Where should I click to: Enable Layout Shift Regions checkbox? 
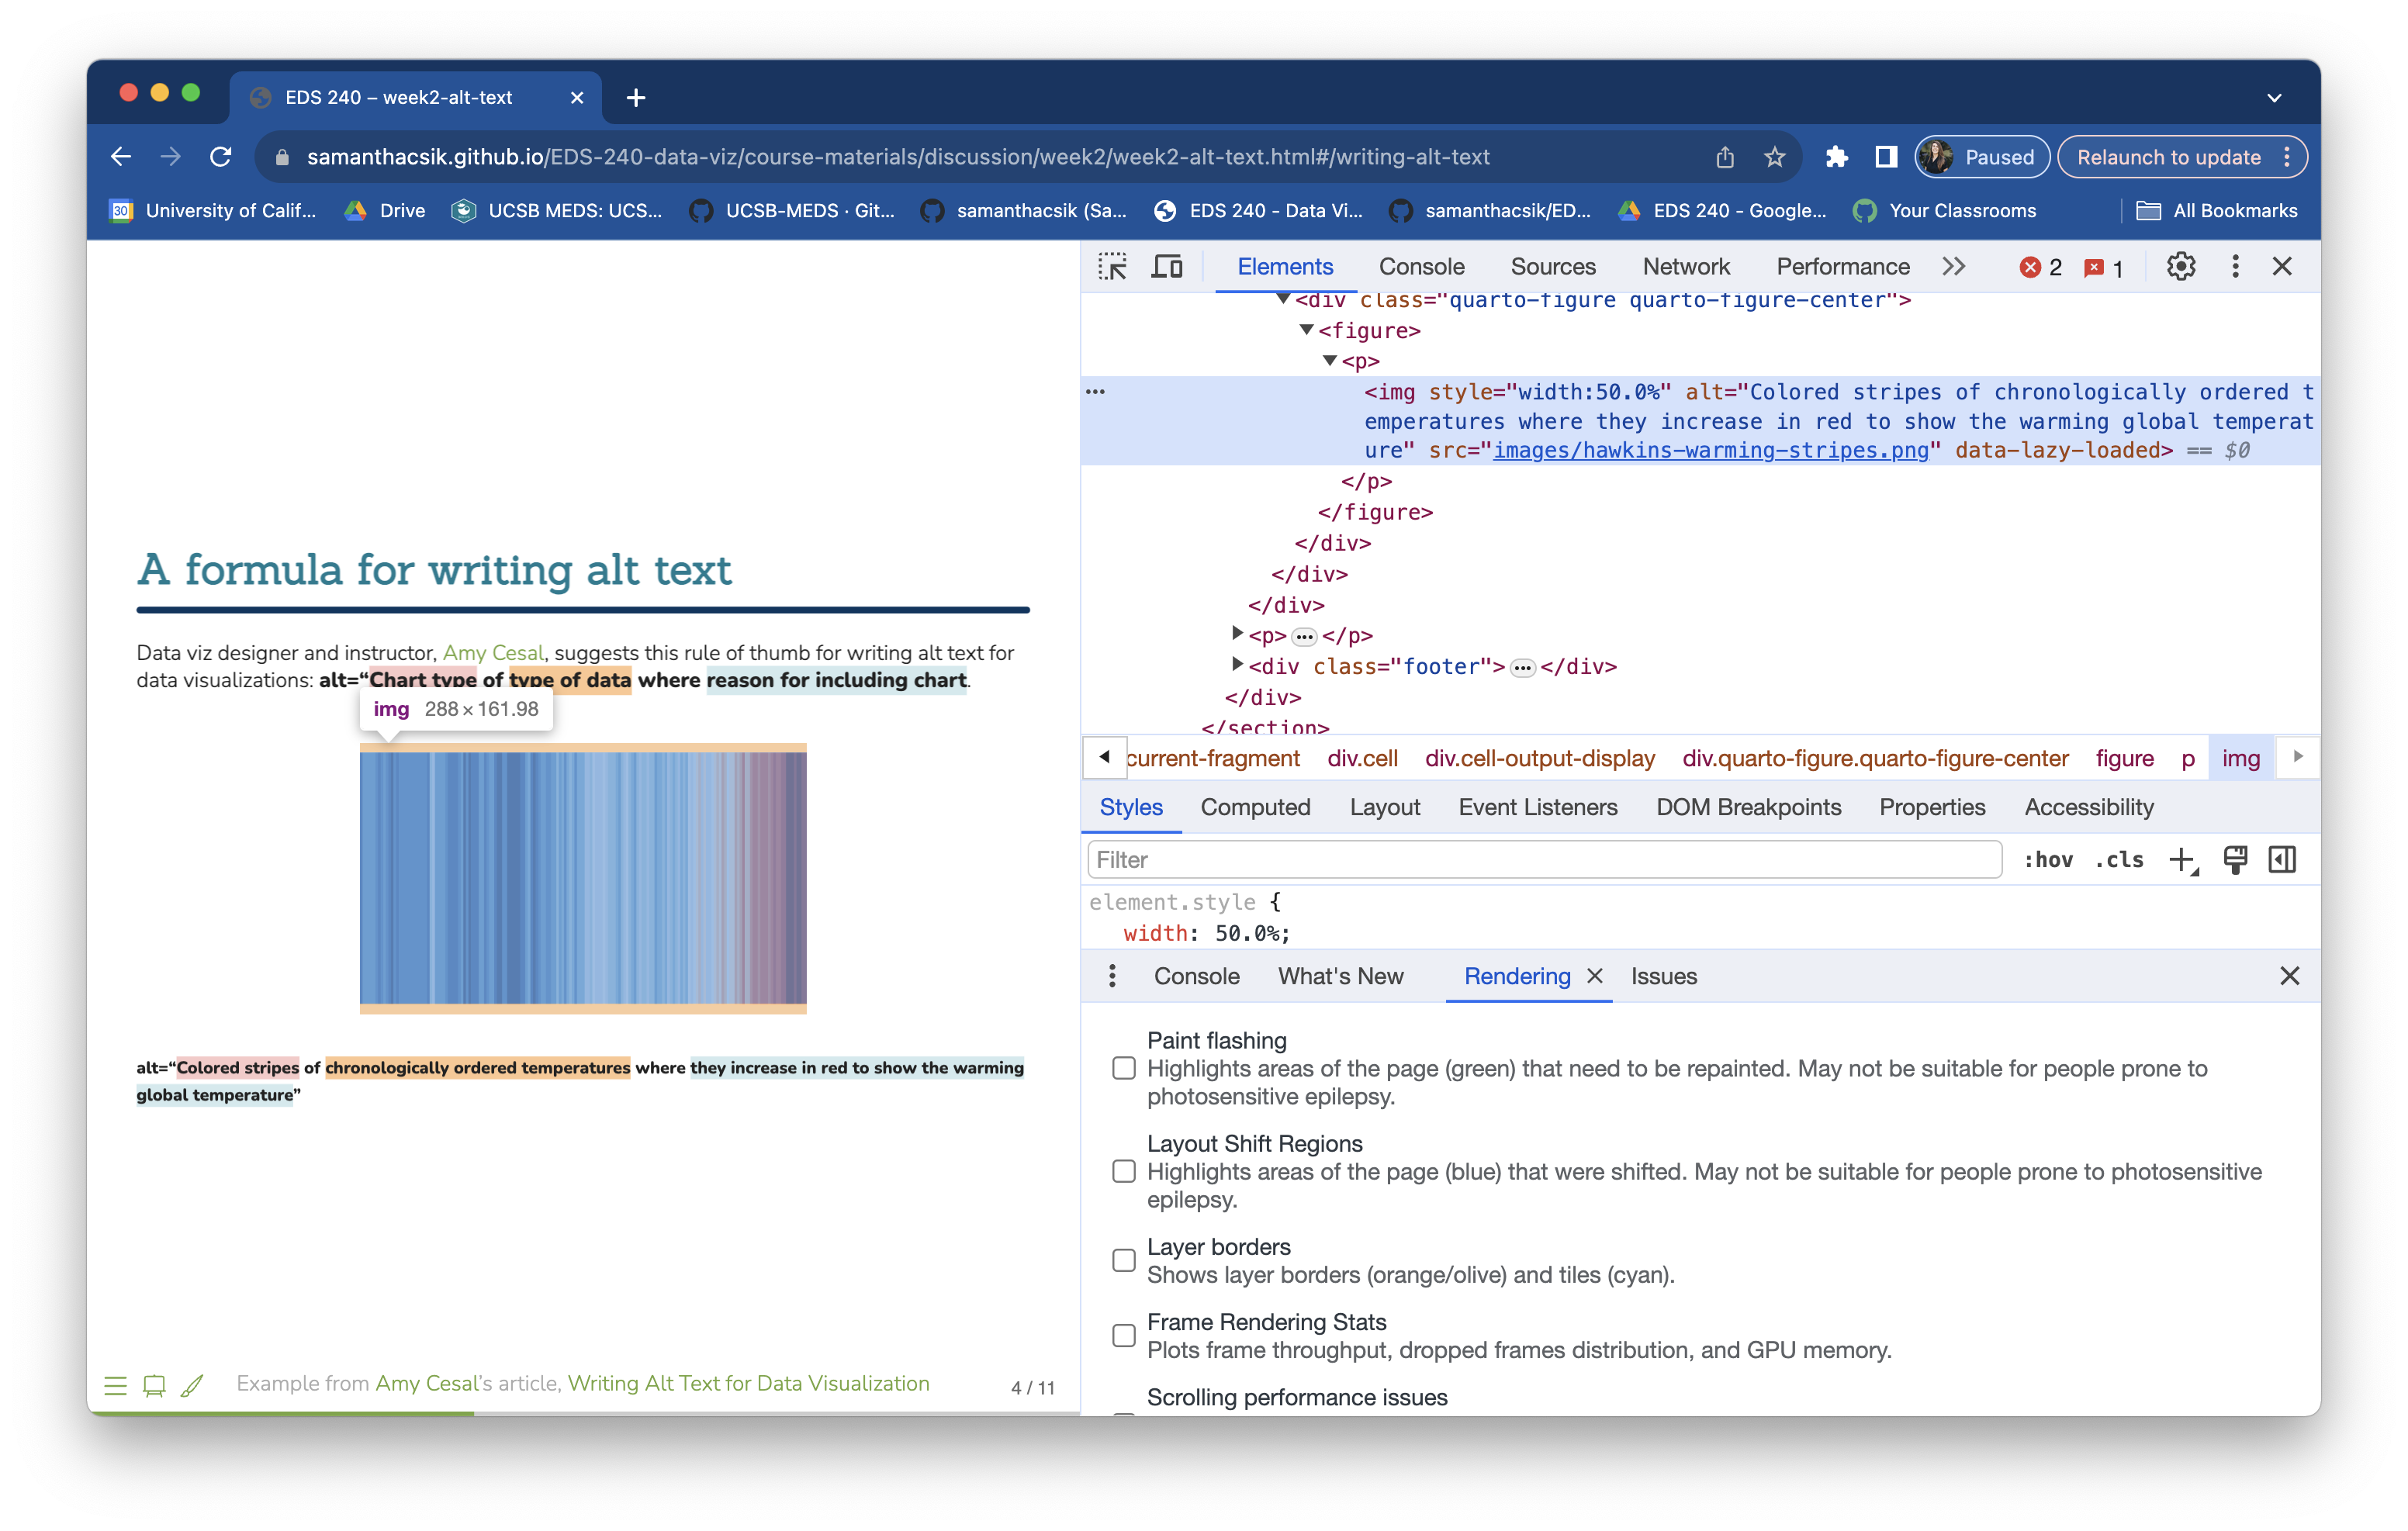point(1124,1171)
